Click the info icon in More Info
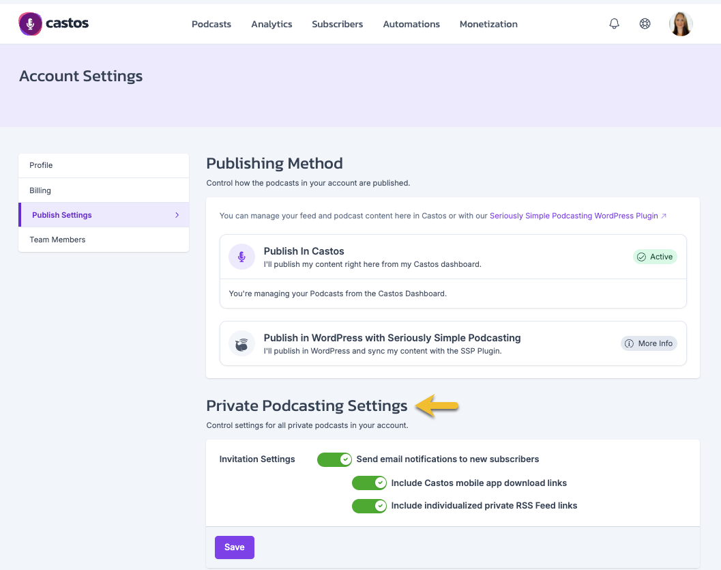 (x=629, y=343)
